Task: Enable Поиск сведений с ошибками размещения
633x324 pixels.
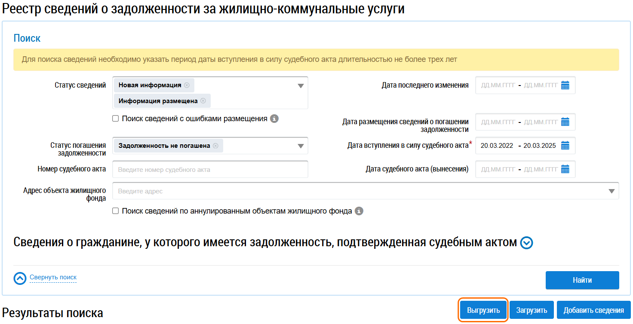Action: pyautogui.click(x=116, y=119)
